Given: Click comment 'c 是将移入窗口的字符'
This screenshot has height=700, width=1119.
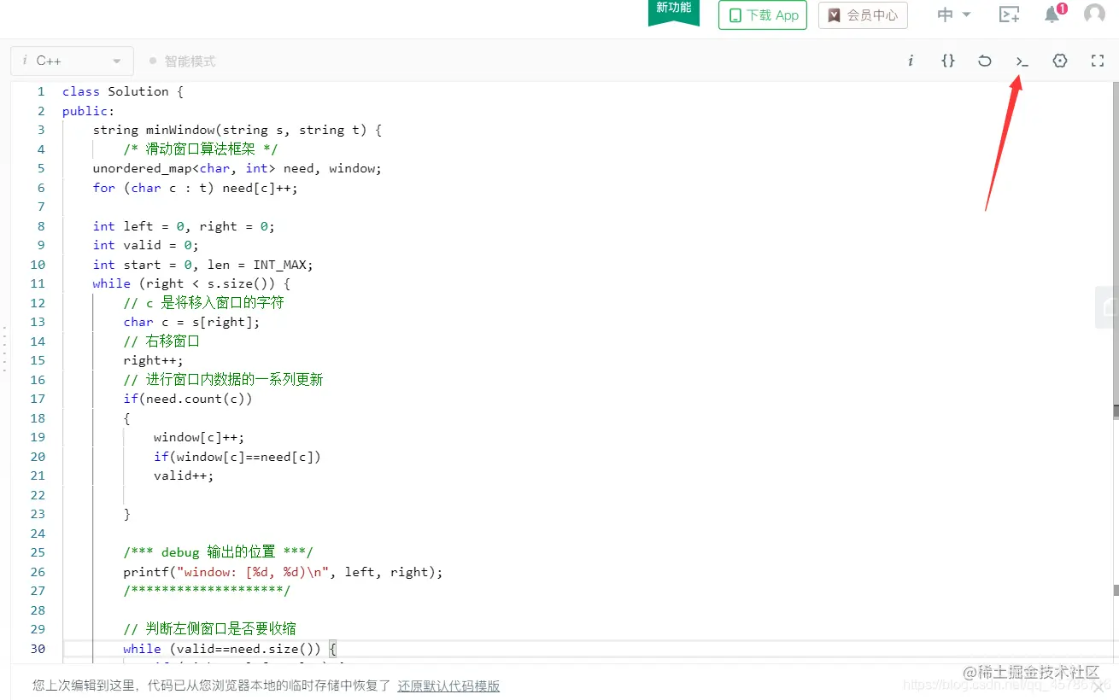Looking at the screenshot, I should click(203, 303).
